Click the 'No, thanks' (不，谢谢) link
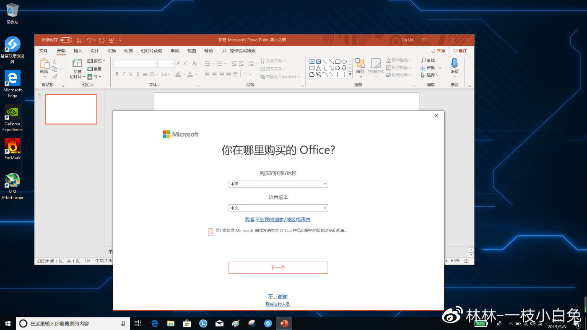 278,296
